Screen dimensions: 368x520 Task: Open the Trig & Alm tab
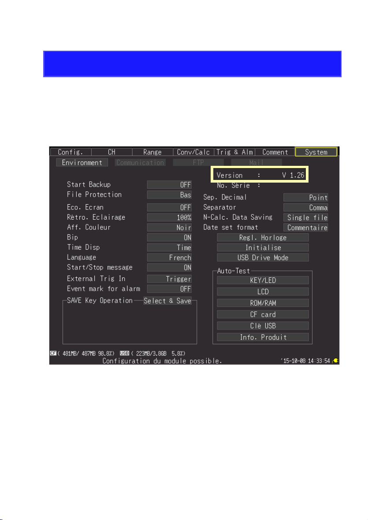[234, 152]
